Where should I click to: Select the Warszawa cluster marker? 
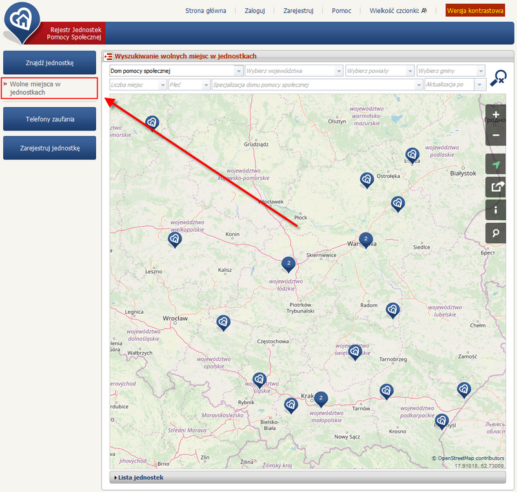click(x=366, y=240)
